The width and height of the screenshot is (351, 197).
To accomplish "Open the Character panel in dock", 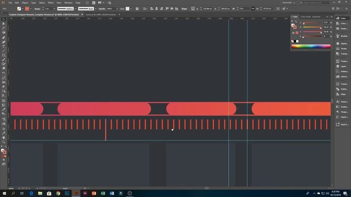I will [342, 102].
